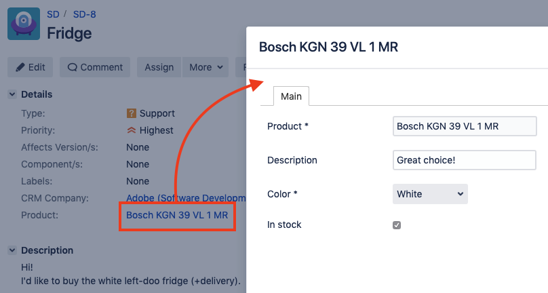
Task: Open the Color dropdown showing White
Action: coord(430,194)
